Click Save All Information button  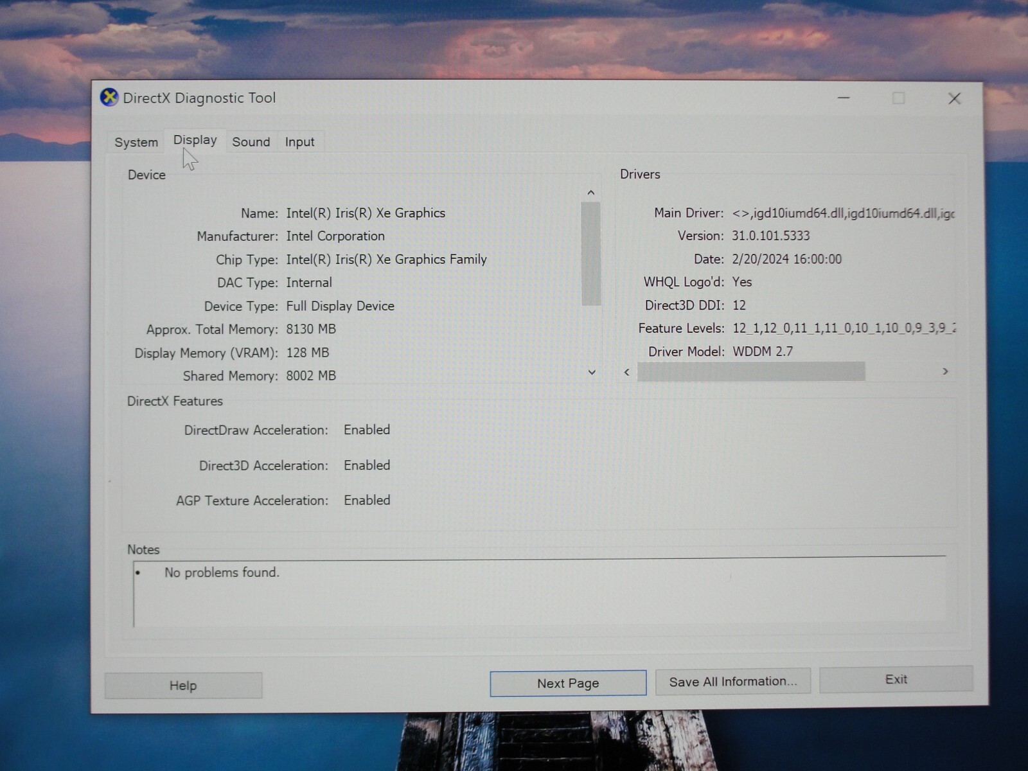tap(733, 681)
